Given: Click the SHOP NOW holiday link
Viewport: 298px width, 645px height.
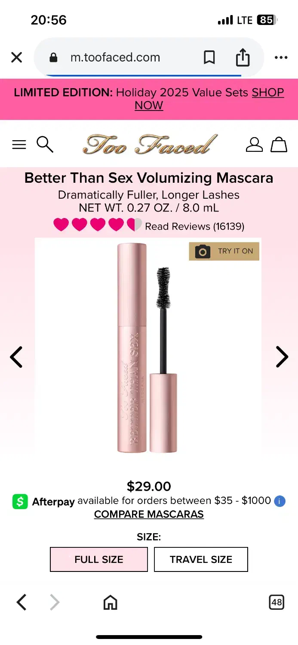Looking at the screenshot, I should [209, 99].
